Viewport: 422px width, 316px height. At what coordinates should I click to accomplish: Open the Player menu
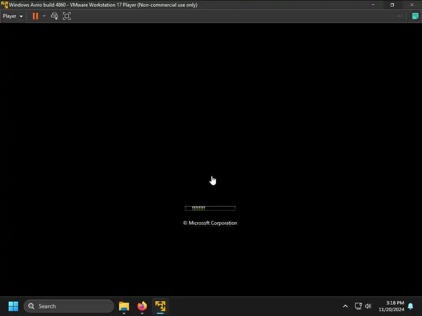(x=12, y=16)
